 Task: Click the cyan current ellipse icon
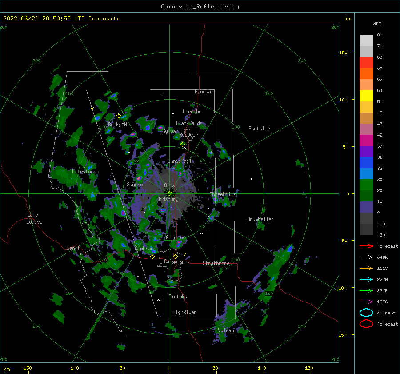click(366, 313)
